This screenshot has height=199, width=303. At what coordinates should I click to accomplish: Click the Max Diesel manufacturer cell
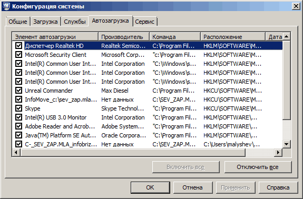[x=115, y=91]
